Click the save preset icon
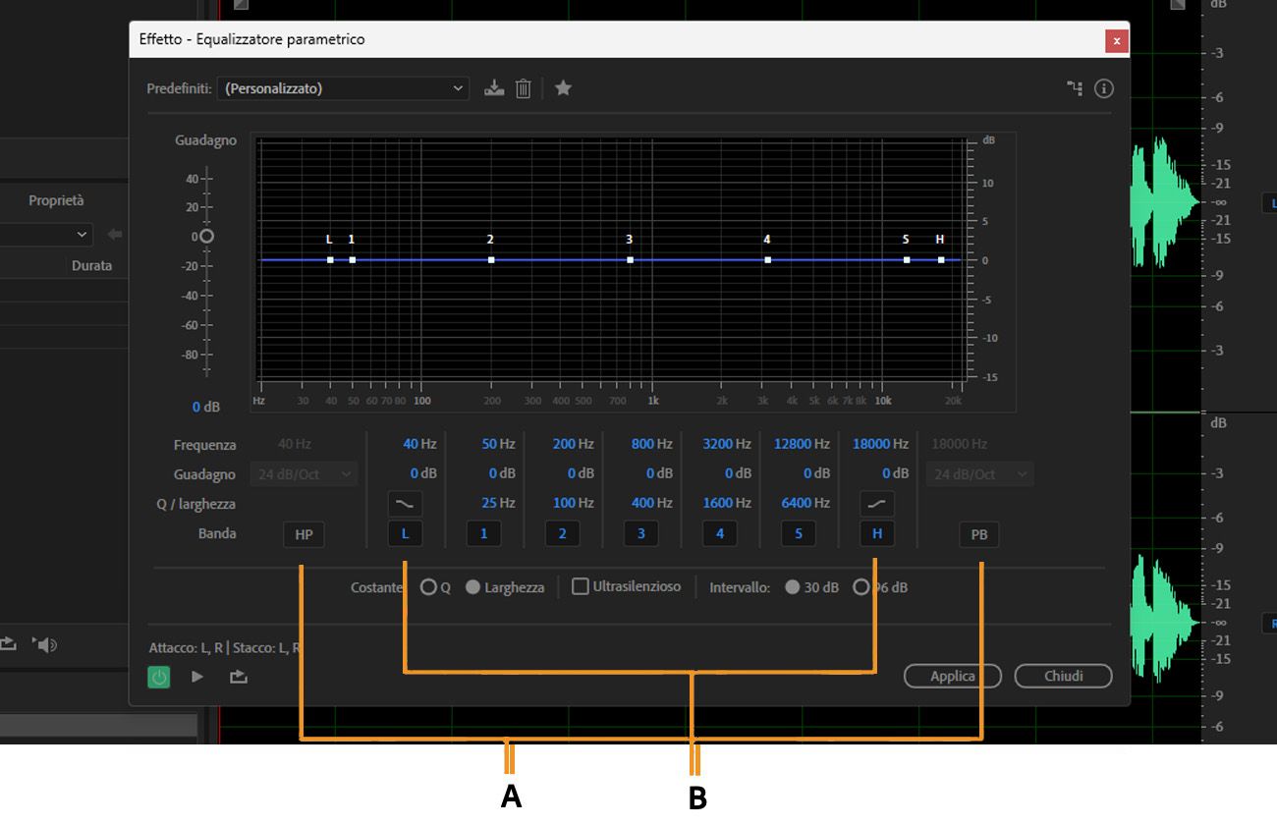Screen dimensions: 1277x825 [x=494, y=87]
